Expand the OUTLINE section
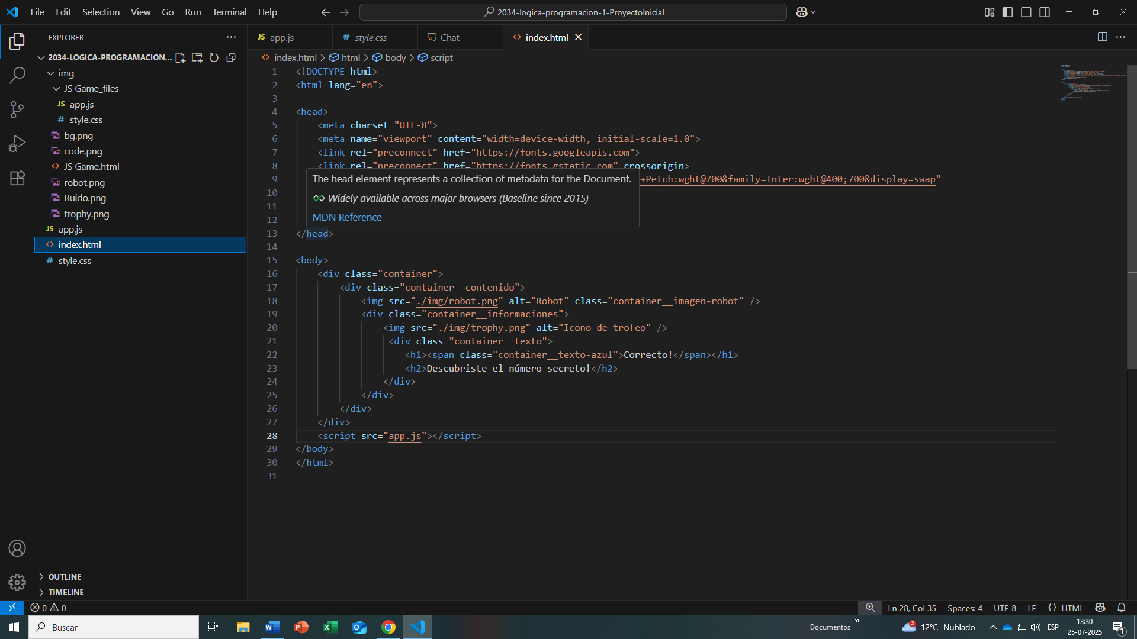The width and height of the screenshot is (1137, 639). (140, 577)
